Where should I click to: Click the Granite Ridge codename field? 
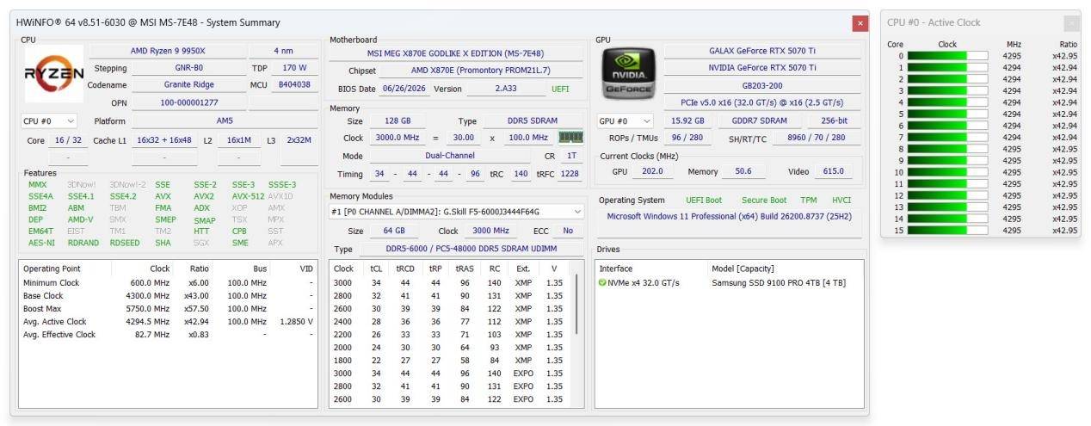click(x=188, y=85)
